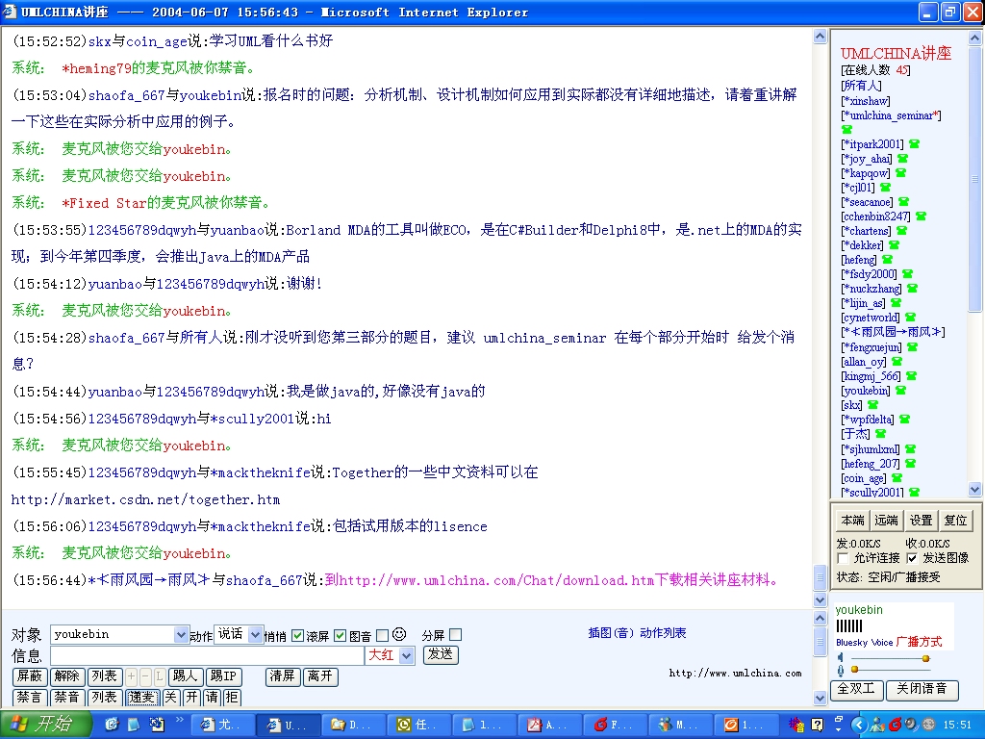Click the 禁言 mute text button
Screen dimensions: 985x739
pos(29,697)
